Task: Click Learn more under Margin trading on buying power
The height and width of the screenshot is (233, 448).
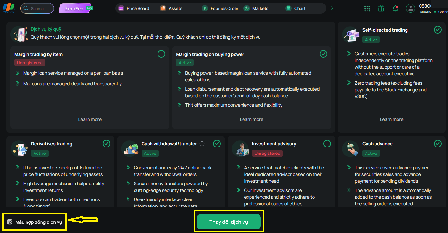Action: click(x=251, y=119)
